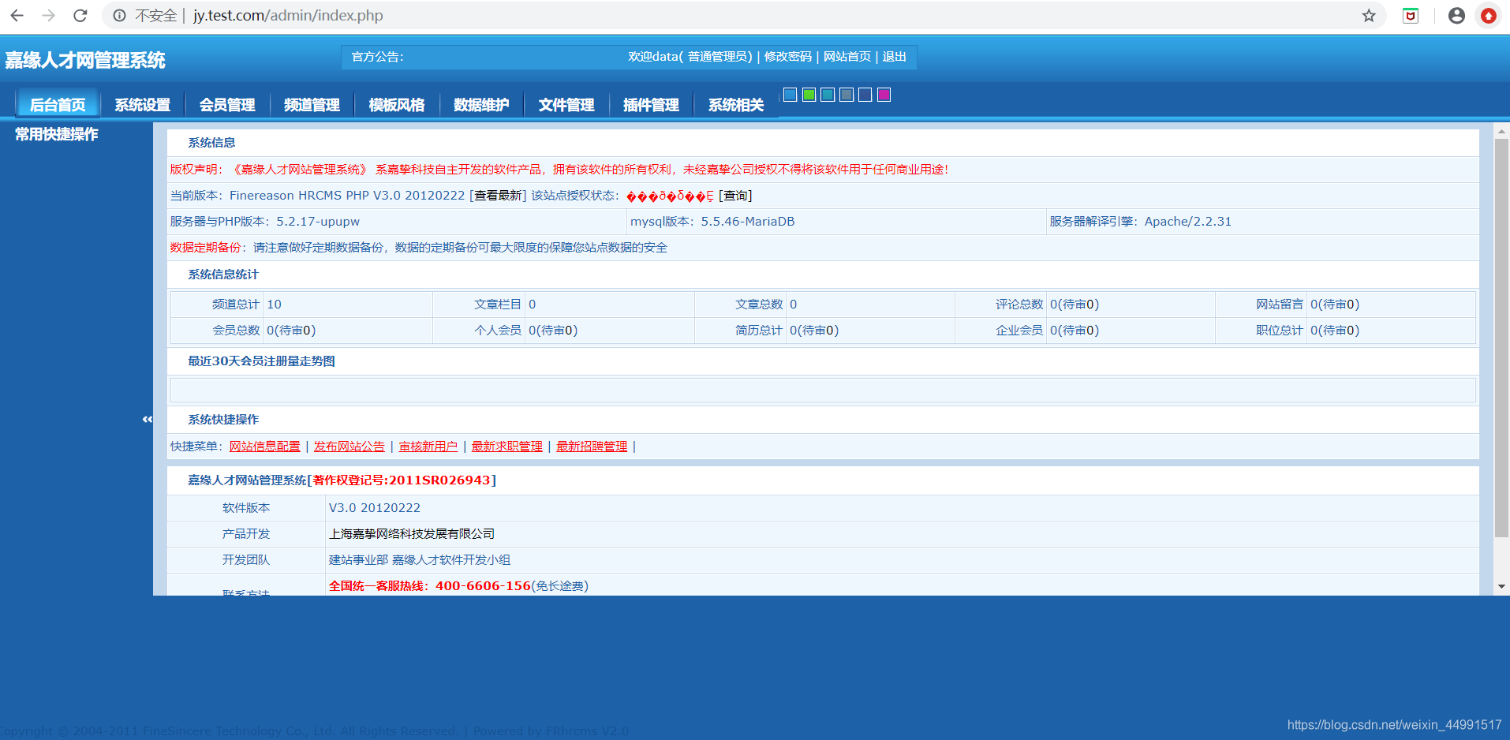Image resolution: width=1510 pixels, height=740 pixels.
Task: Select the teal theme swatch
Action: pyautogui.click(x=828, y=95)
